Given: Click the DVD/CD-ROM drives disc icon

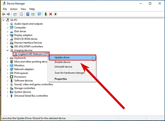Looking at the screenshot, I should [x=12, y=39].
